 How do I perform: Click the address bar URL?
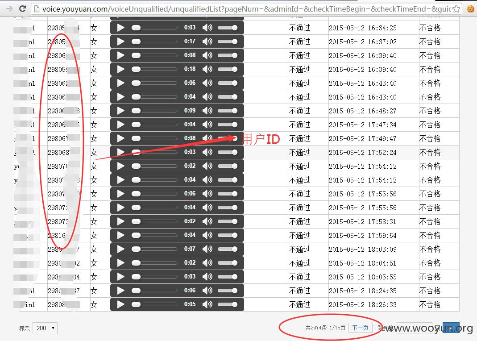(x=246, y=9)
